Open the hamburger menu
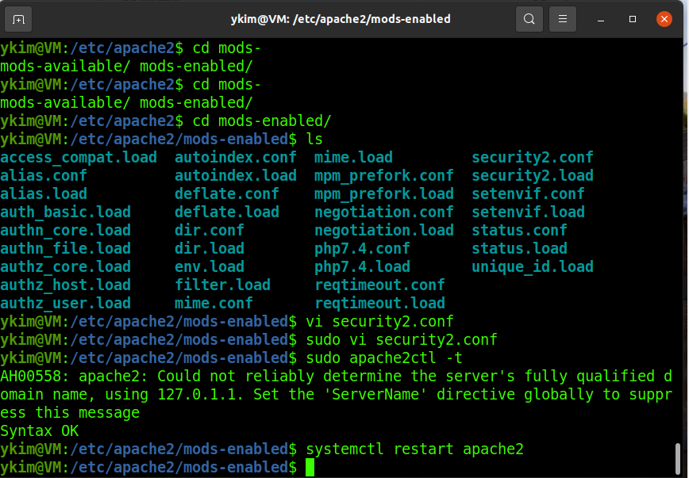689x478 pixels. [563, 19]
